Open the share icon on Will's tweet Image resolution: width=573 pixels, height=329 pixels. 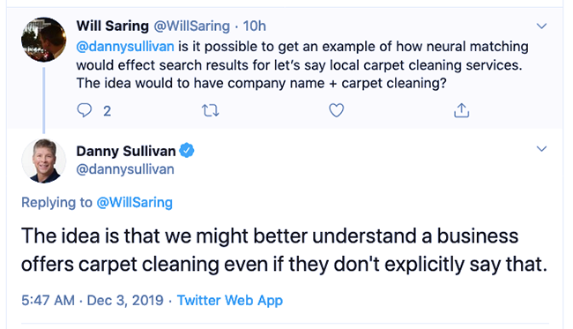coord(461,110)
